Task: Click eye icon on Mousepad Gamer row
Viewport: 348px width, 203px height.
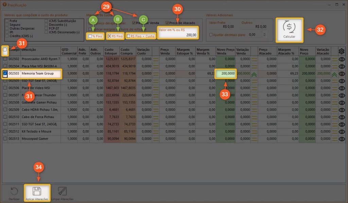Action: click(342, 138)
